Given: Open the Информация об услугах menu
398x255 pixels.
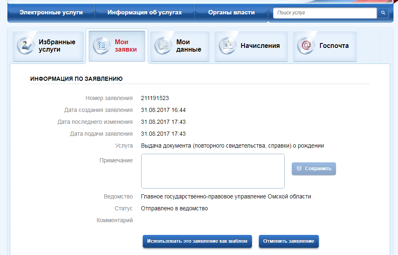Looking at the screenshot, I should pyautogui.click(x=144, y=12).
